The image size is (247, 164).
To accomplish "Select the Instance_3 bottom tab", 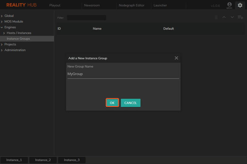I will [72, 160].
